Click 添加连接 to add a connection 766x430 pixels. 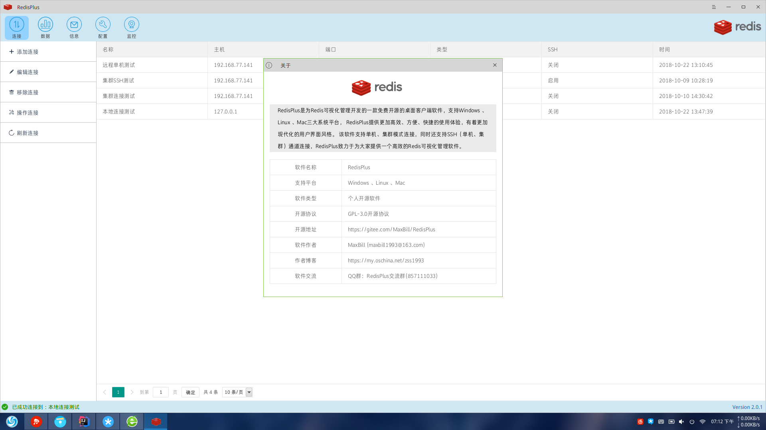click(48, 52)
